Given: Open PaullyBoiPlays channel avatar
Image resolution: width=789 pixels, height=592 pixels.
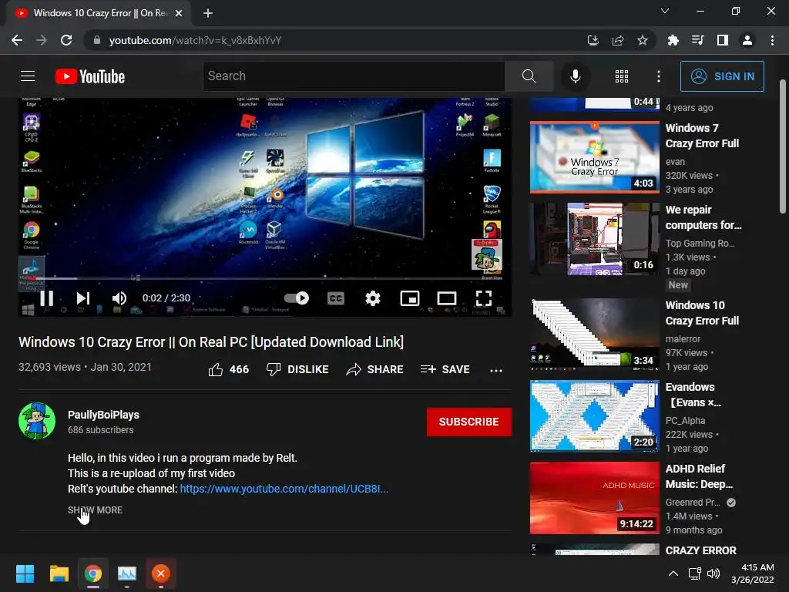Looking at the screenshot, I should [x=37, y=421].
